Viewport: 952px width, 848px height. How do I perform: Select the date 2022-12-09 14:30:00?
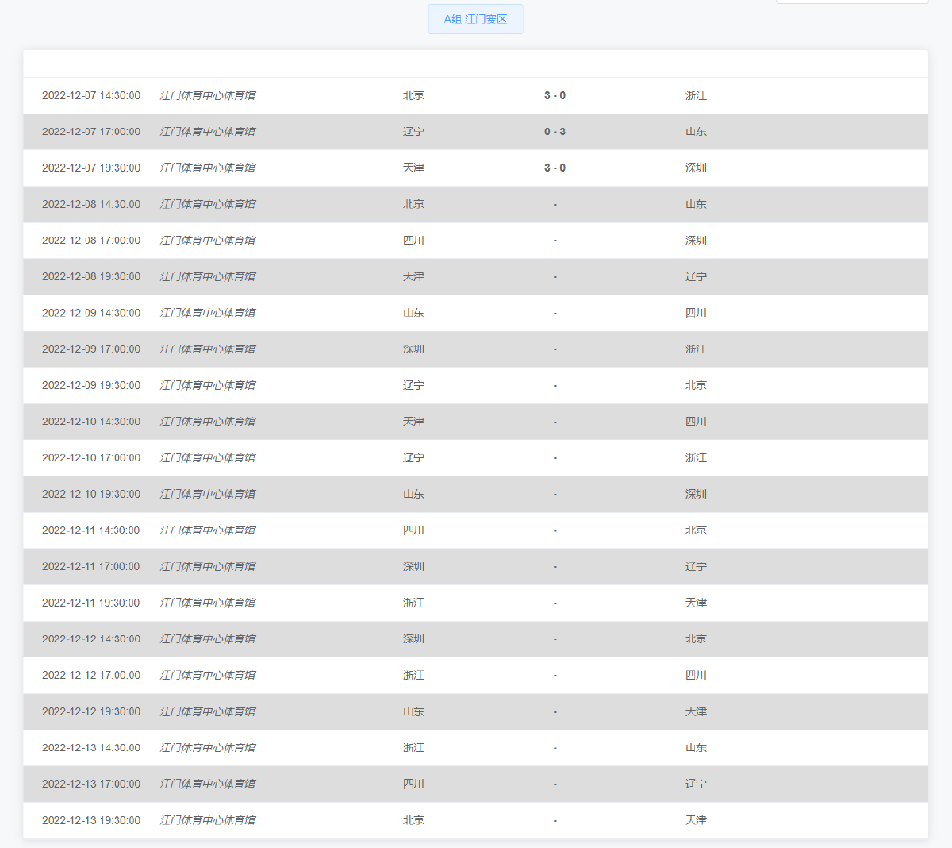click(91, 313)
